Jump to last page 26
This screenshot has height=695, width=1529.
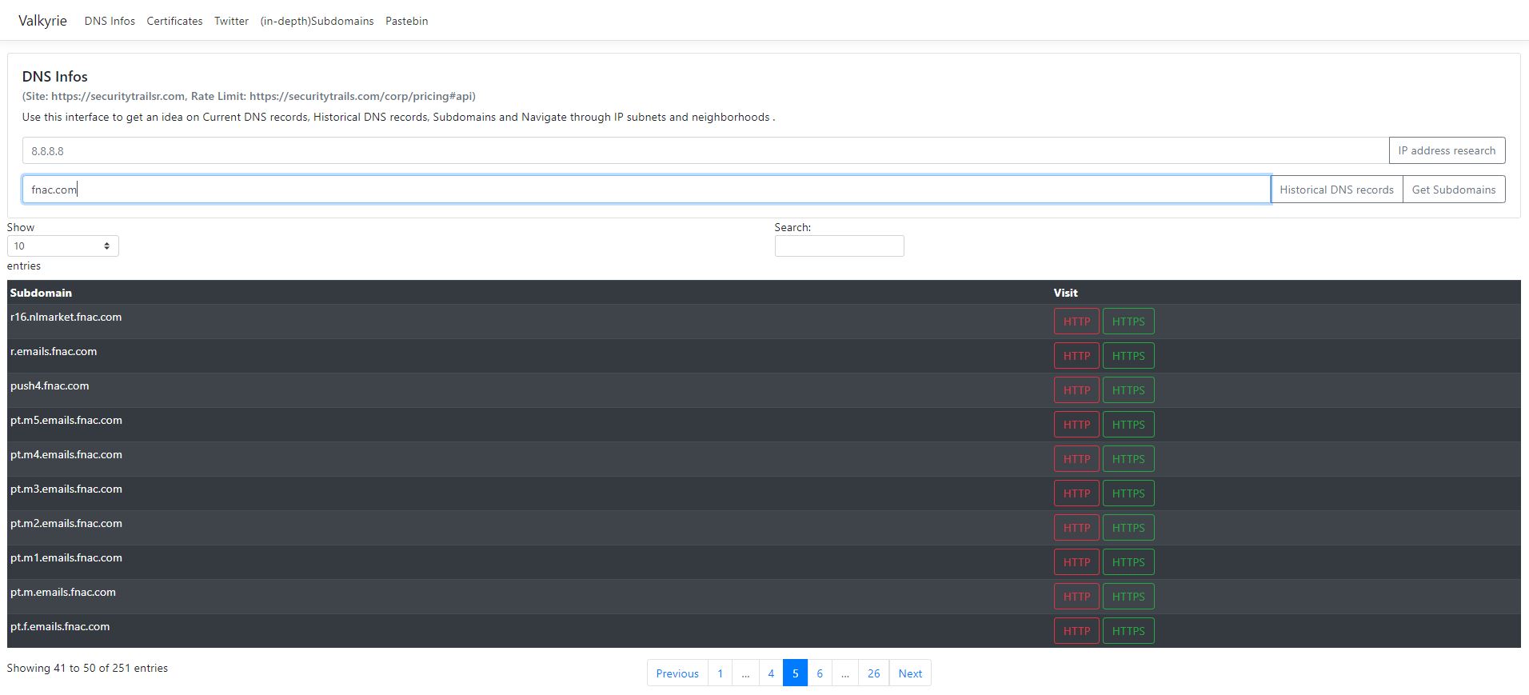point(873,673)
